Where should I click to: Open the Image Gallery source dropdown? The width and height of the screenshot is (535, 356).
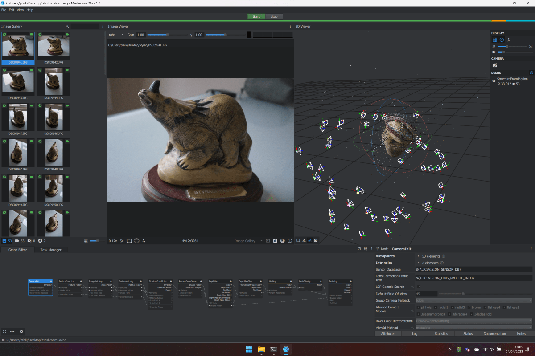click(250, 240)
